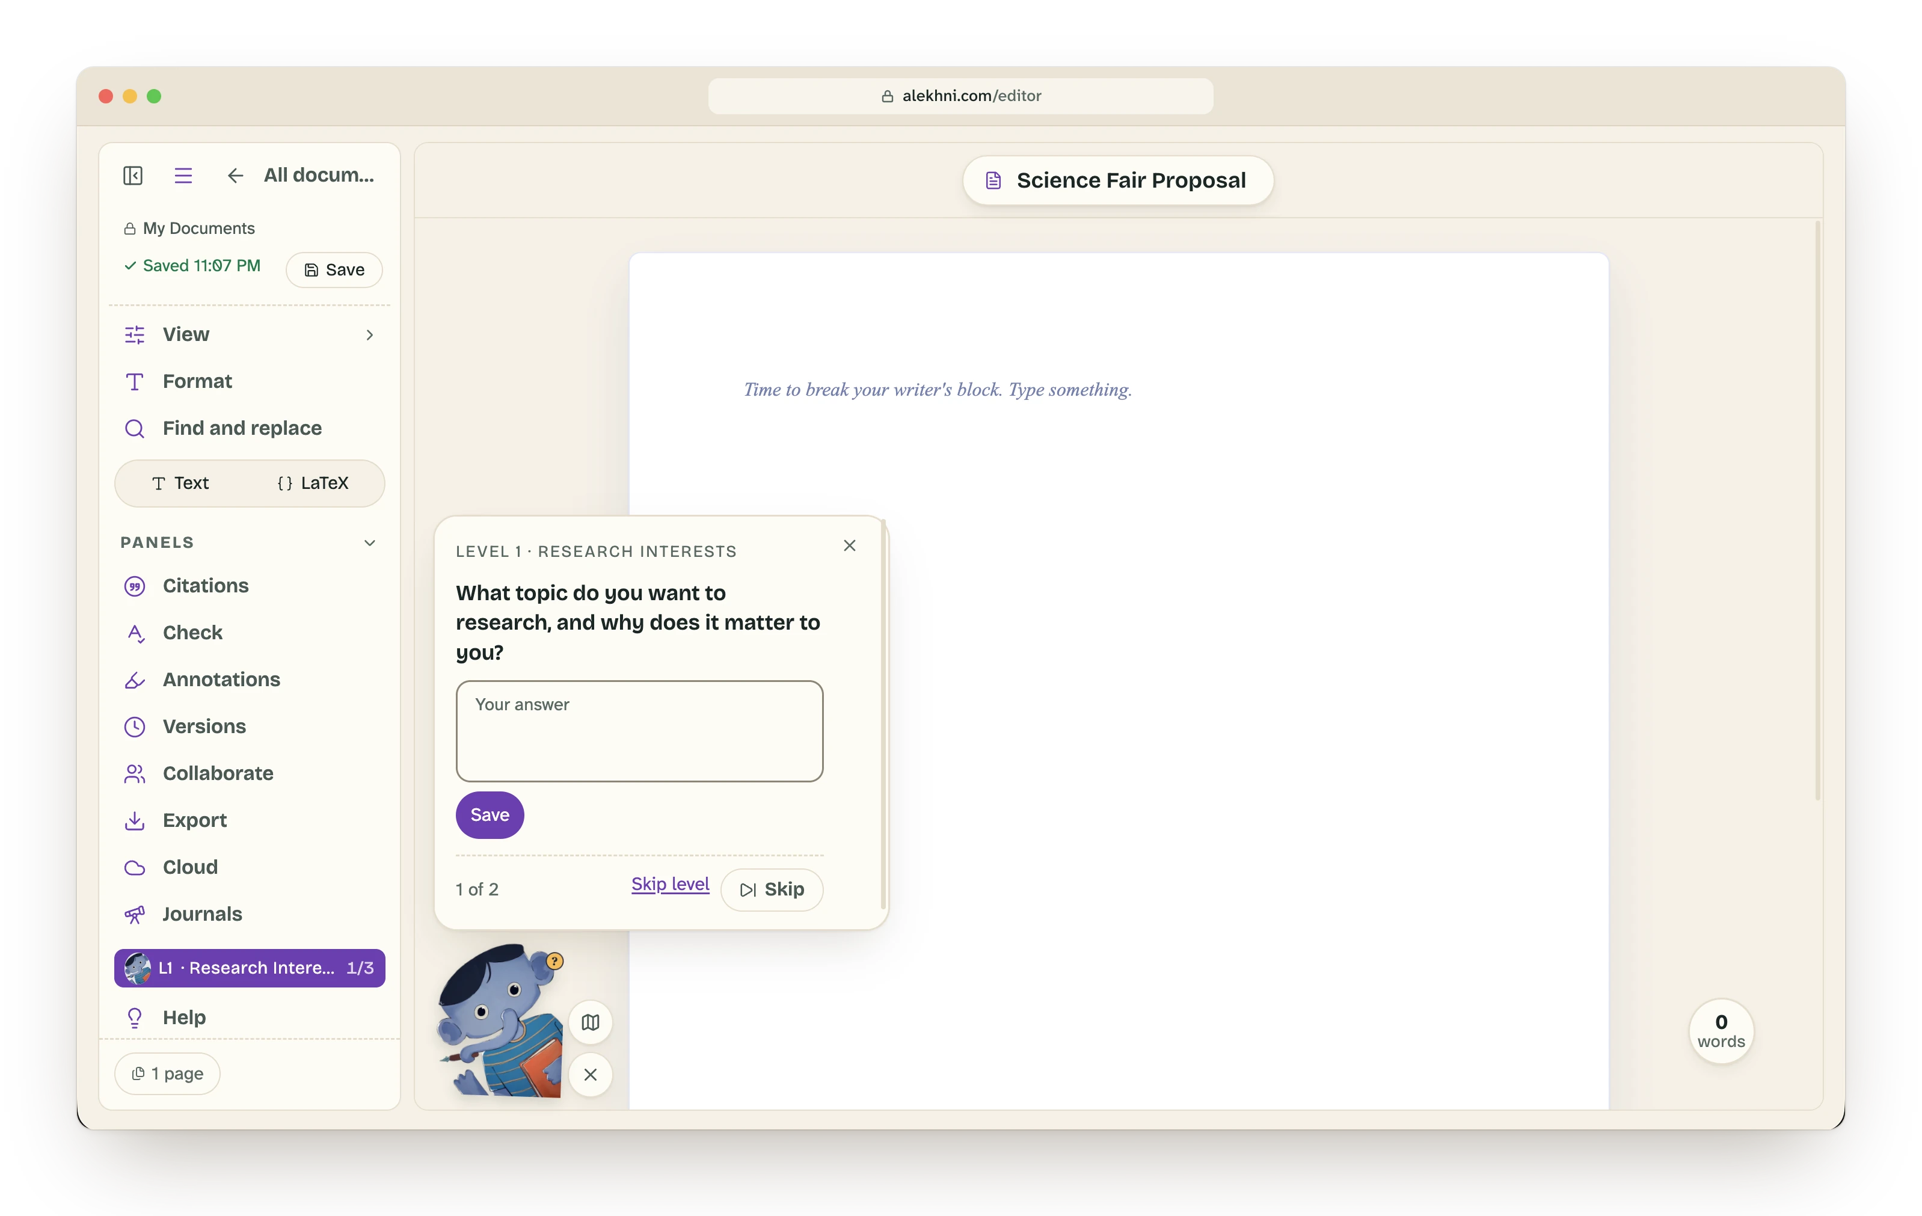
Task: Click the editor vertical scrollbar
Action: [x=1817, y=511]
